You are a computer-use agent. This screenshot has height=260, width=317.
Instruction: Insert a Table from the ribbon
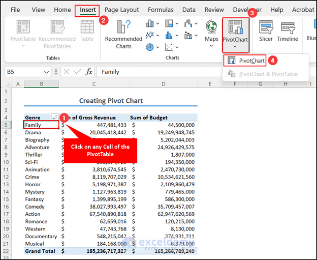pos(87,31)
